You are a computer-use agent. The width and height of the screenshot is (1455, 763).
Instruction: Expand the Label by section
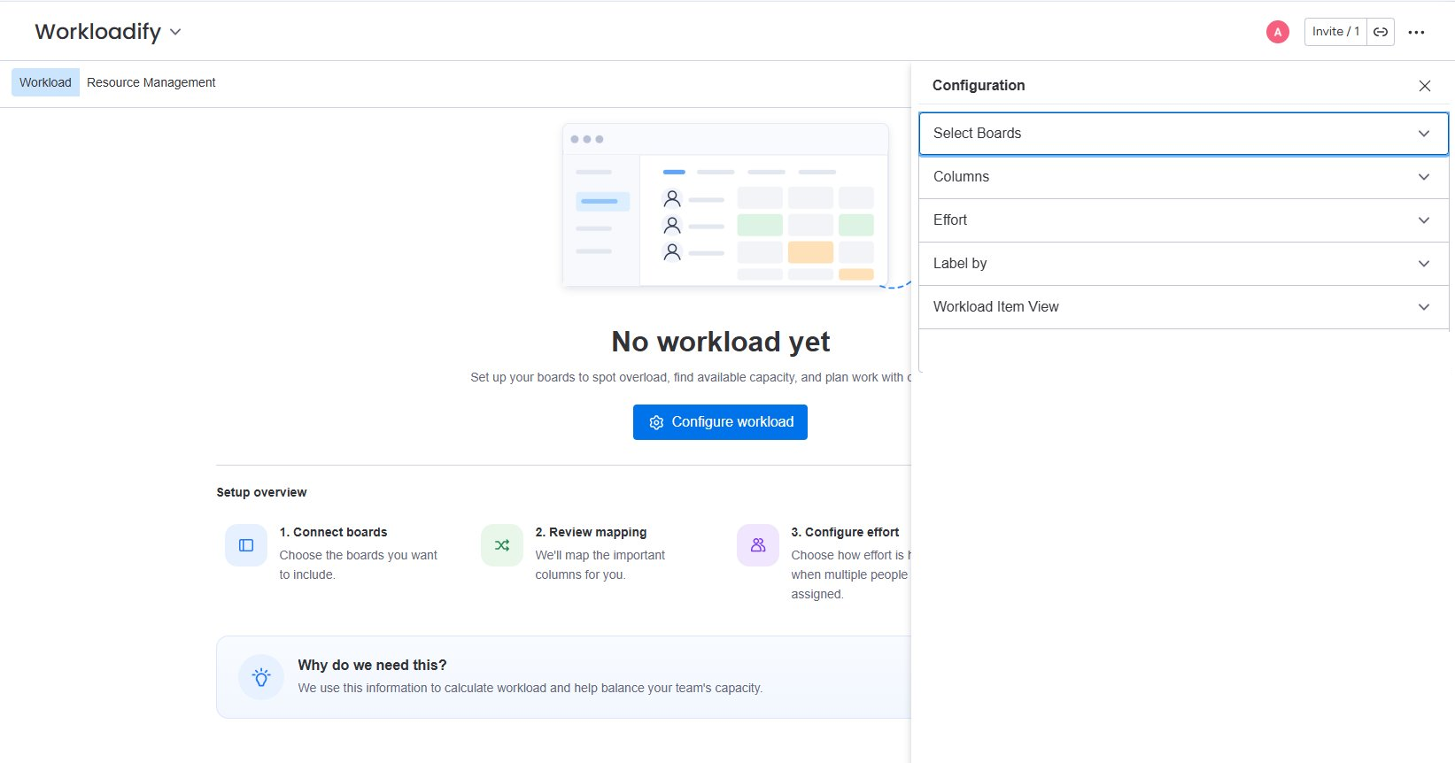(x=1183, y=264)
